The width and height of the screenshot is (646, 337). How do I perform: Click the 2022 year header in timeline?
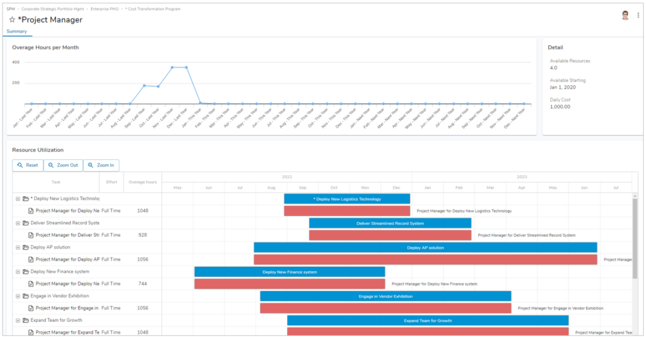287,177
